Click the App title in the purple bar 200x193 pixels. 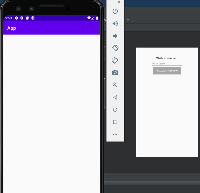(x=12, y=28)
